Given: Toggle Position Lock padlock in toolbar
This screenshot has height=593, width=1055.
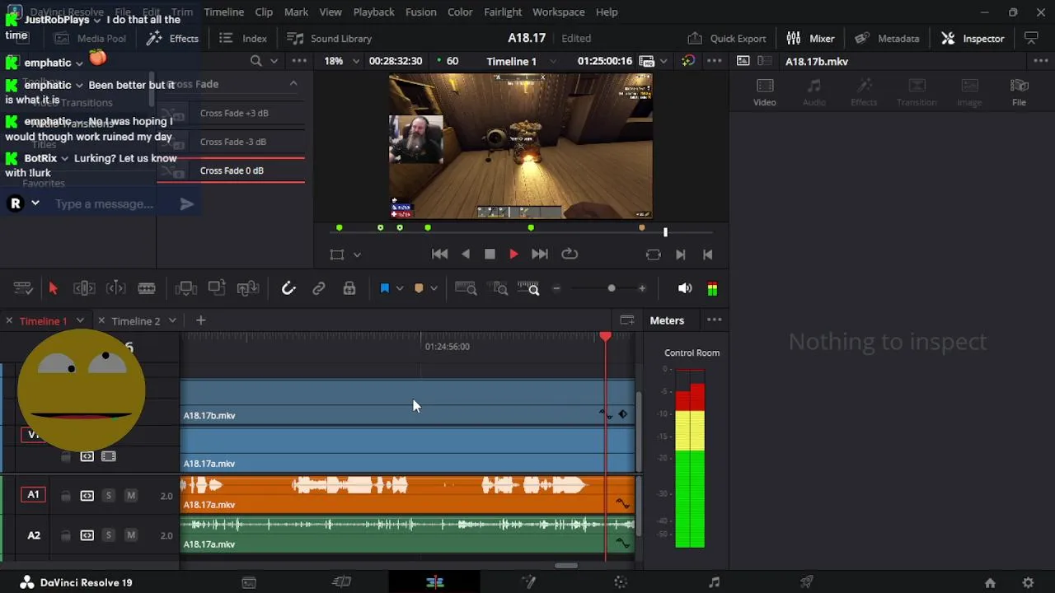Looking at the screenshot, I should [349, 288].
